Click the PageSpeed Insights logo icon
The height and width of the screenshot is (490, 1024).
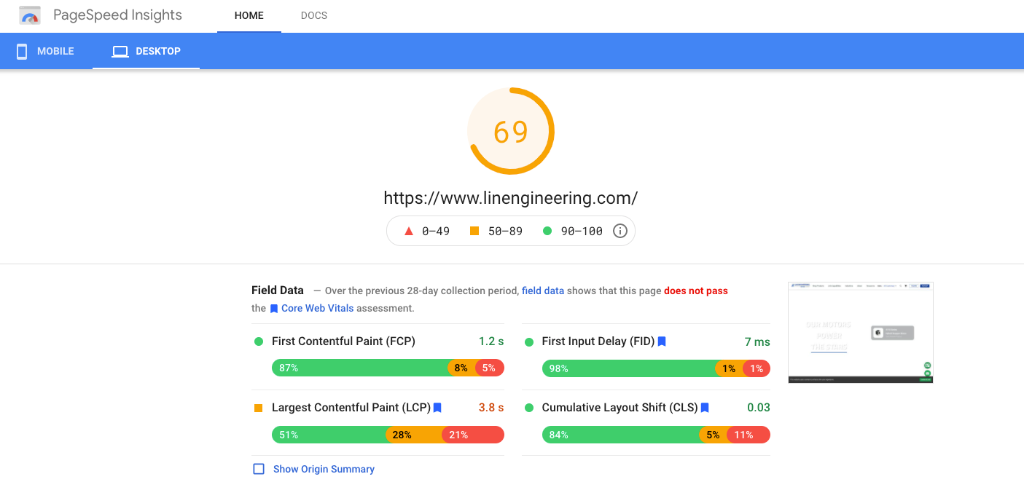[30, 15]
